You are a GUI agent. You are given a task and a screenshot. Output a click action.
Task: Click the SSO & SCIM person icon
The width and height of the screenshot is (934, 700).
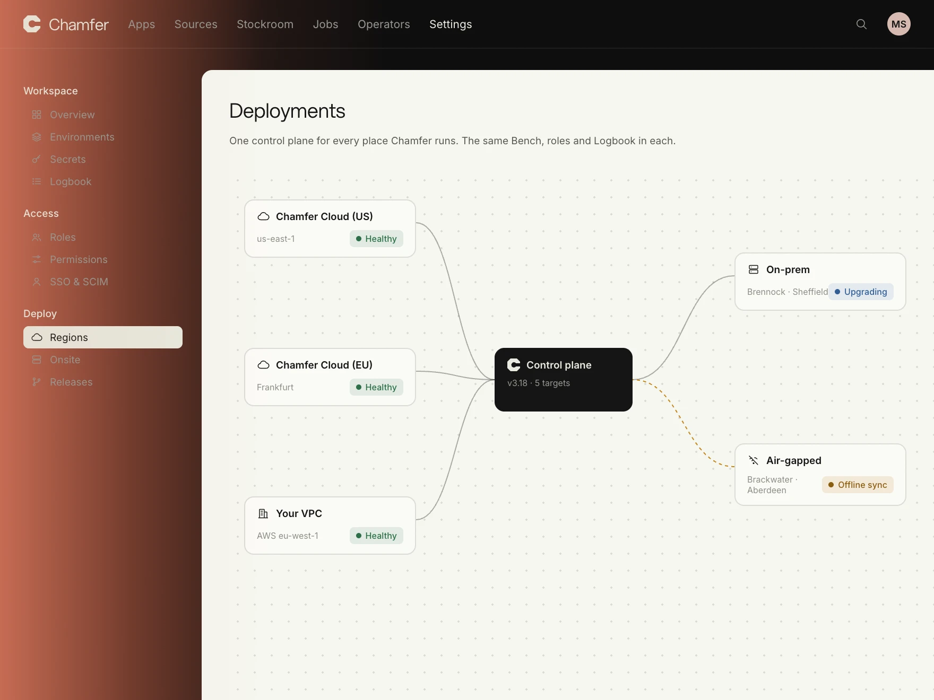coord(37,282)
